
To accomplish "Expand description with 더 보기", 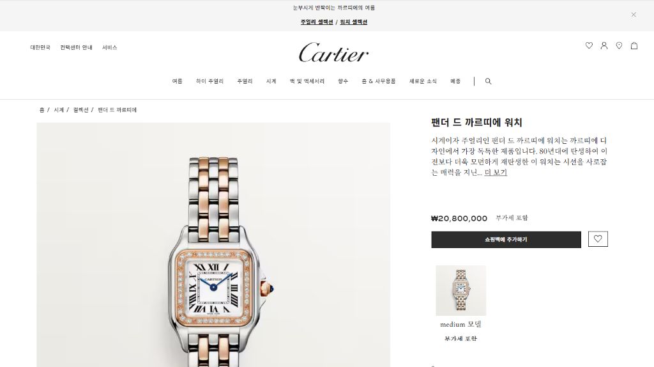I will click(496, 172).
